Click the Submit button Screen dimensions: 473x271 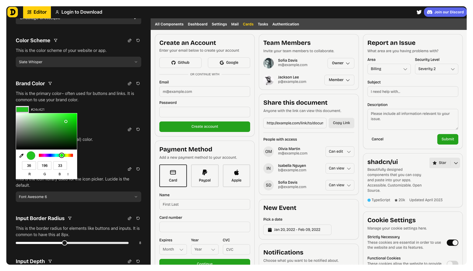[448, 139]
